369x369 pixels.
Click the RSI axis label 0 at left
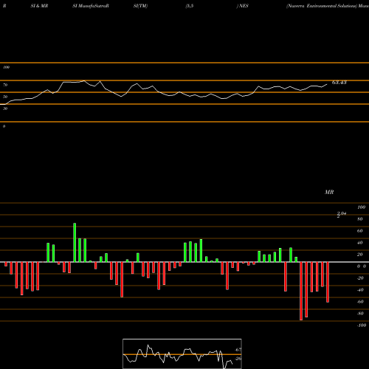coord(4,126)
